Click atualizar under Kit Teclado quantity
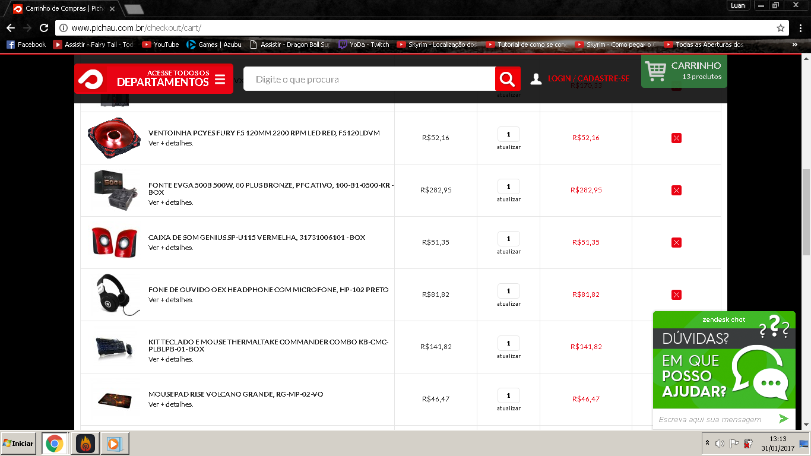The height and width of the screenshot is (456, 811). 509,356
